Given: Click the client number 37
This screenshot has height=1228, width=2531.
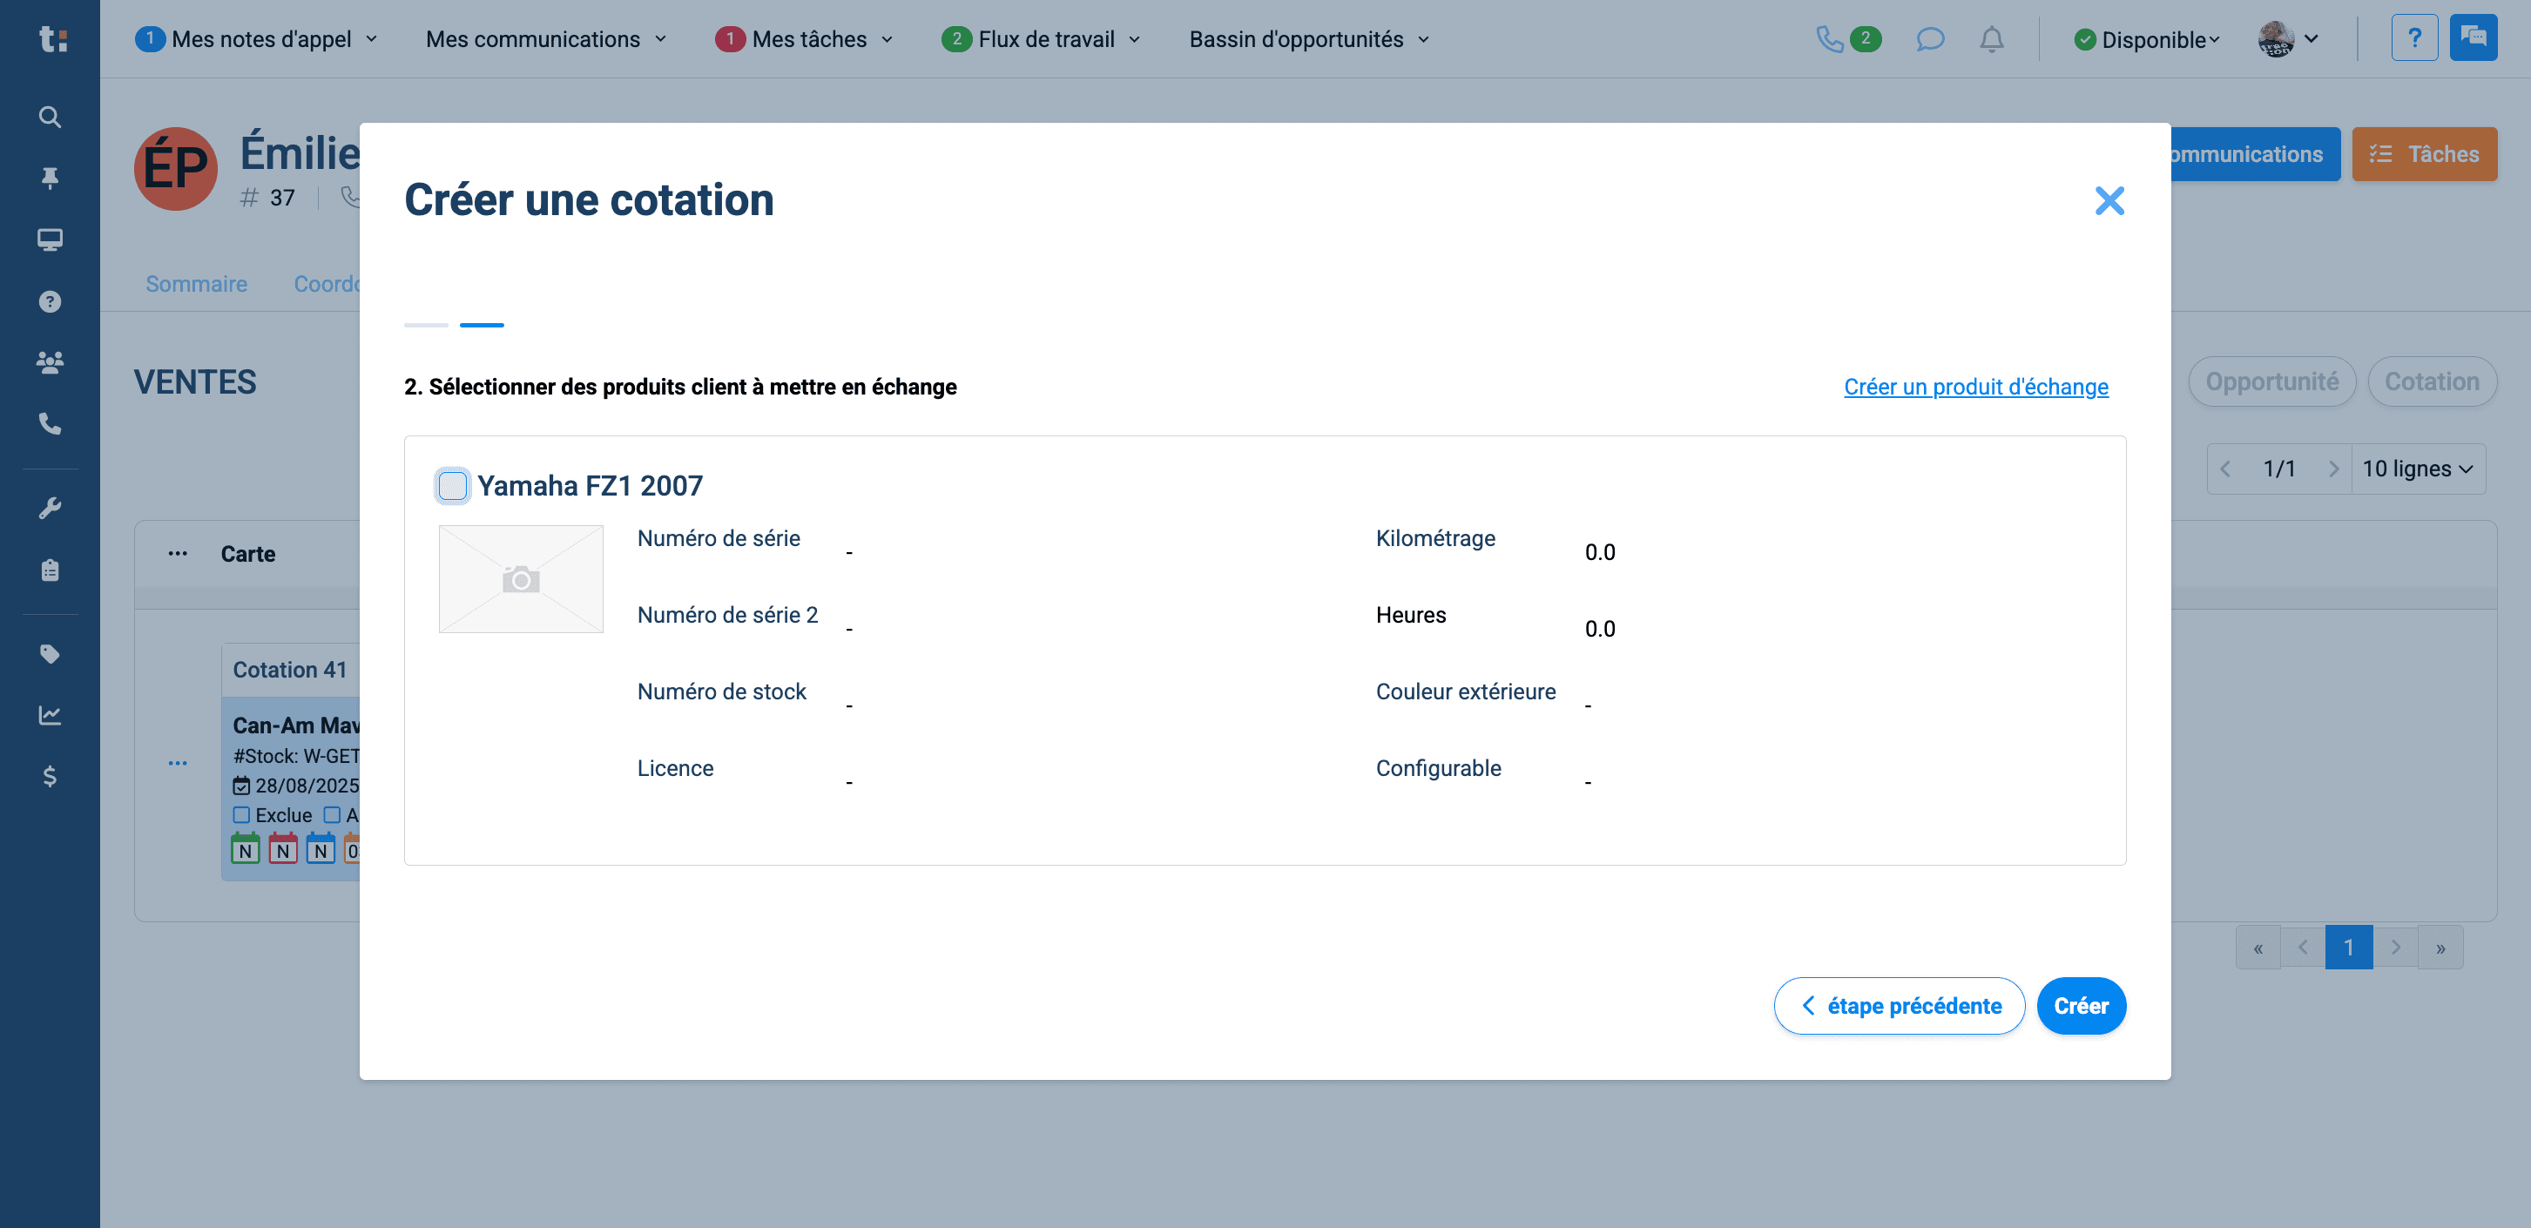Looking at the screenshot, I should coord(282,198).
